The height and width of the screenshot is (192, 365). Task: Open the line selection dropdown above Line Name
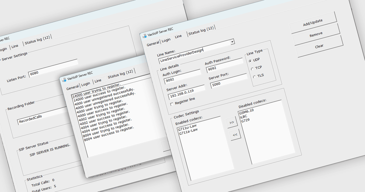232,41
